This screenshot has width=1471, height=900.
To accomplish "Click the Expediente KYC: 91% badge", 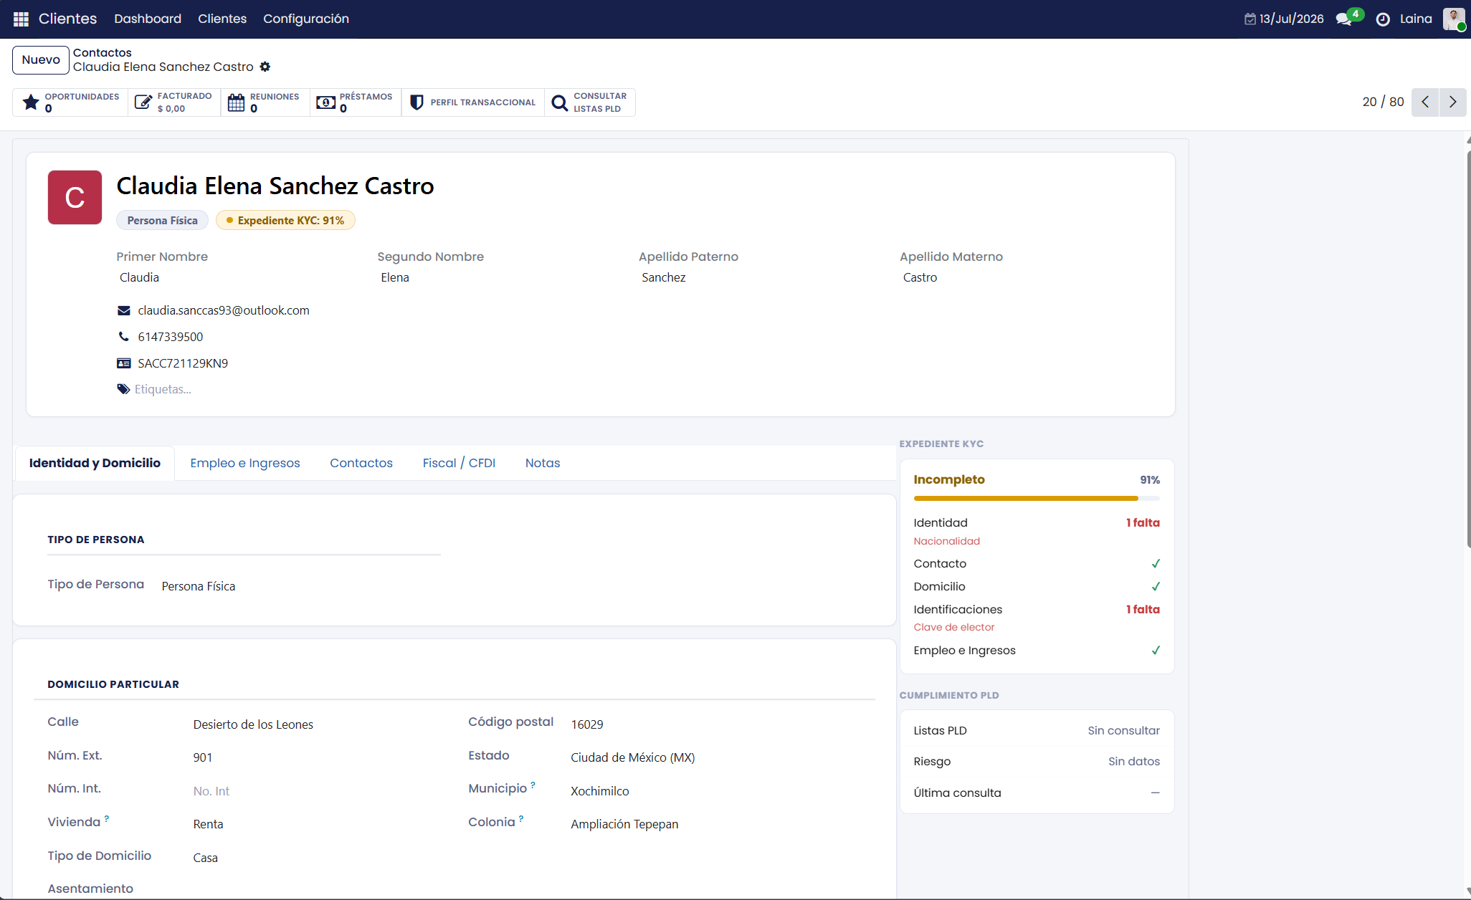I will [x=285, y=221].
